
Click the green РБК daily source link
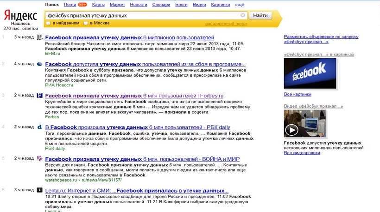pos(55,149)
